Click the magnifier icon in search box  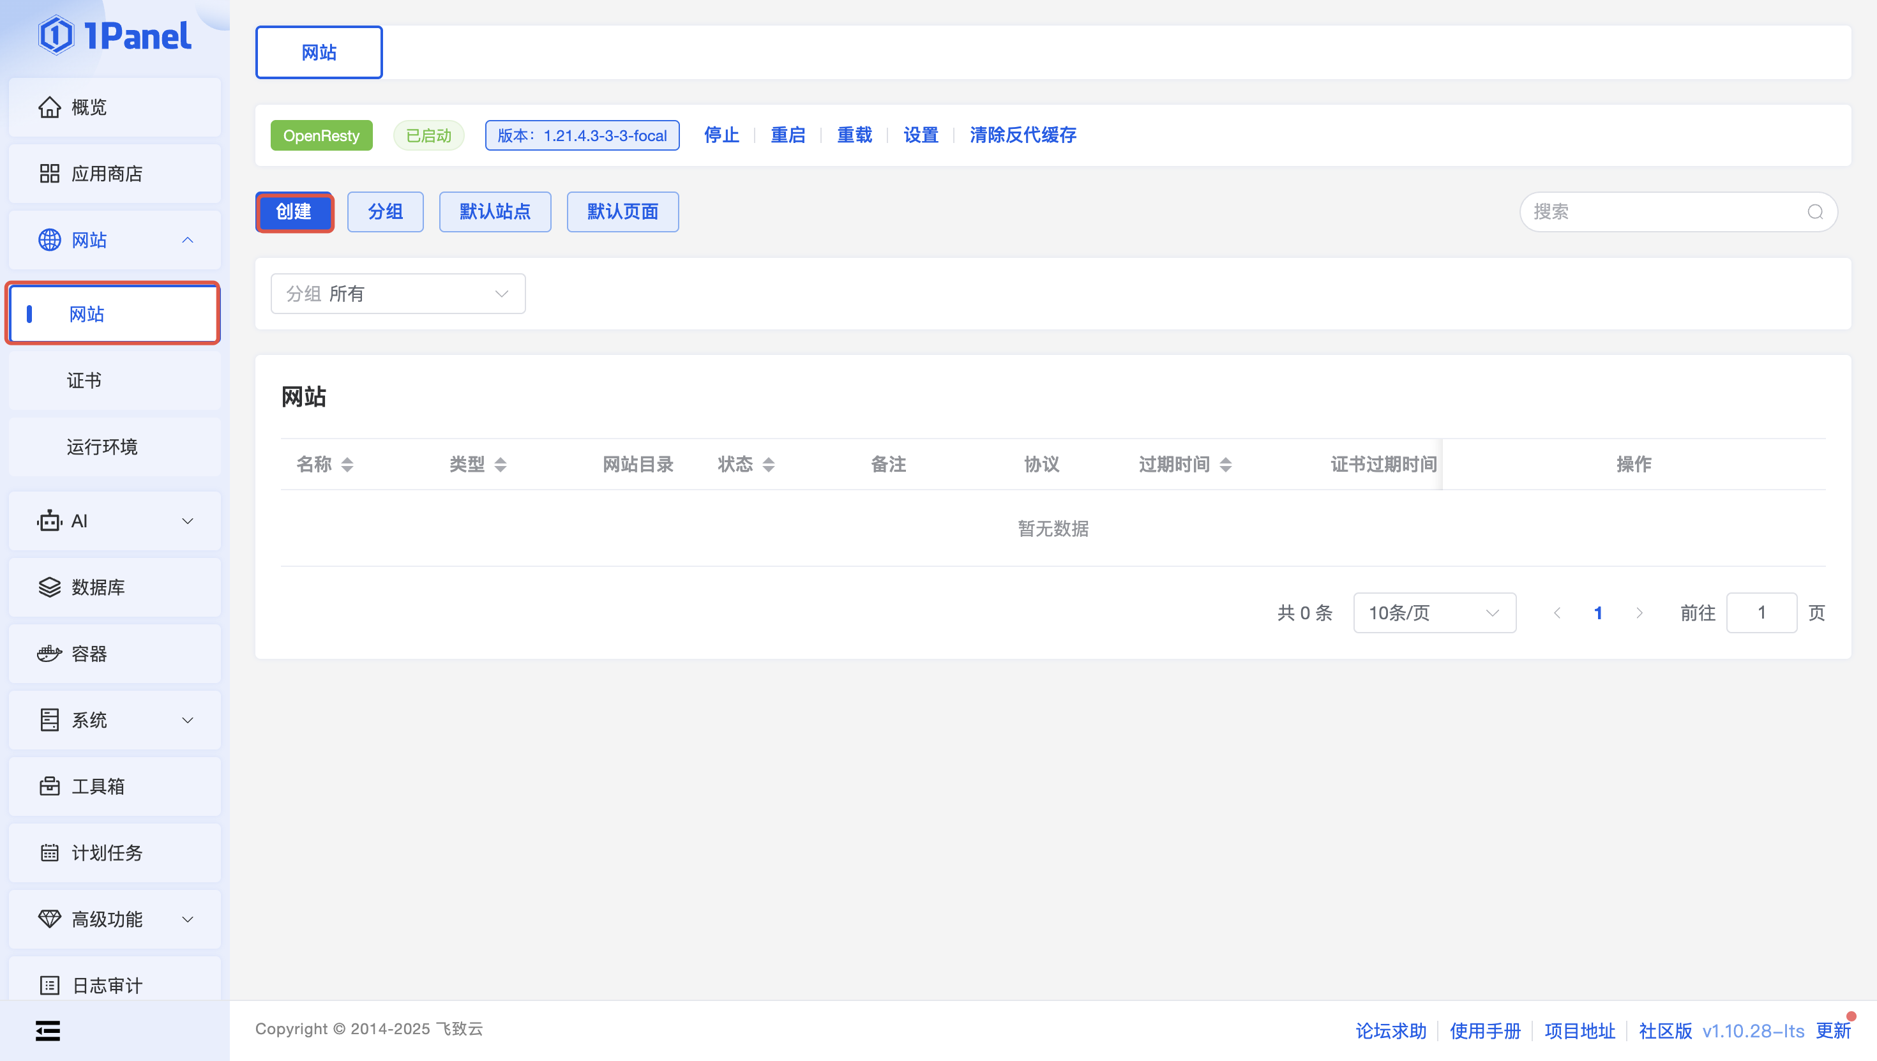coord(1815,212)
